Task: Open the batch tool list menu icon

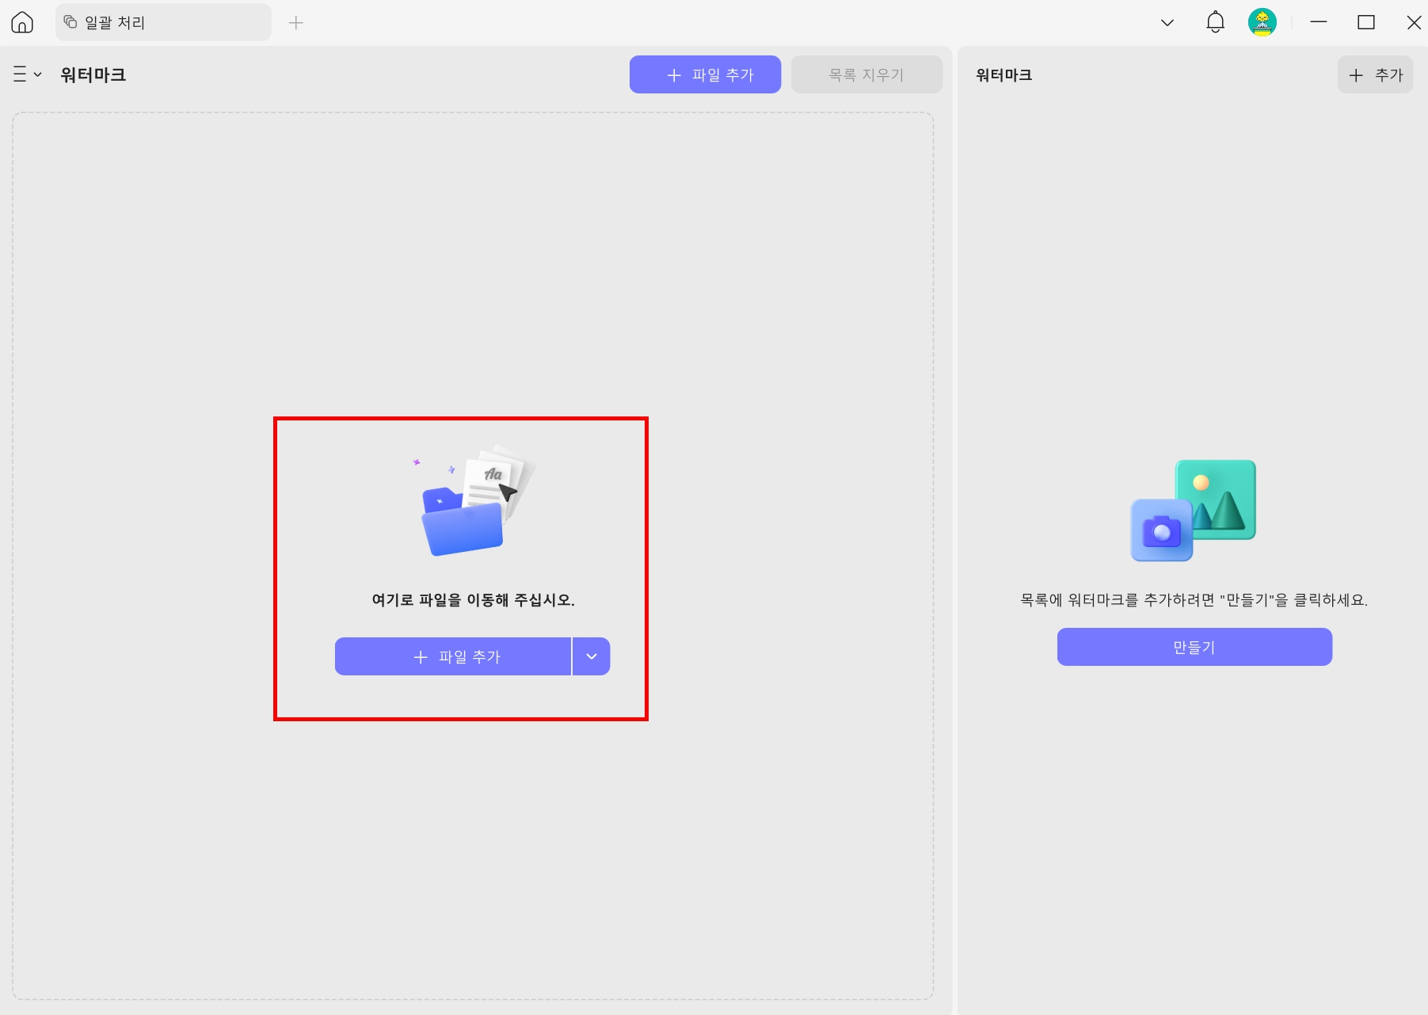Action: pos(27,74)
